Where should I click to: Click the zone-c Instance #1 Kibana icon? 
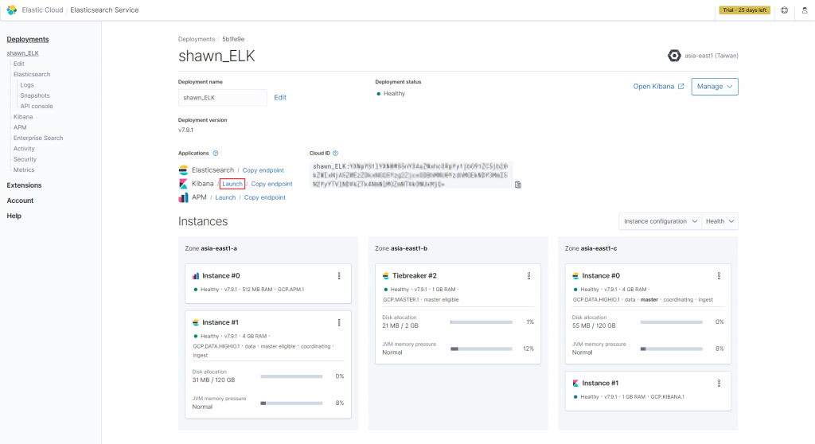coord(575,384)
